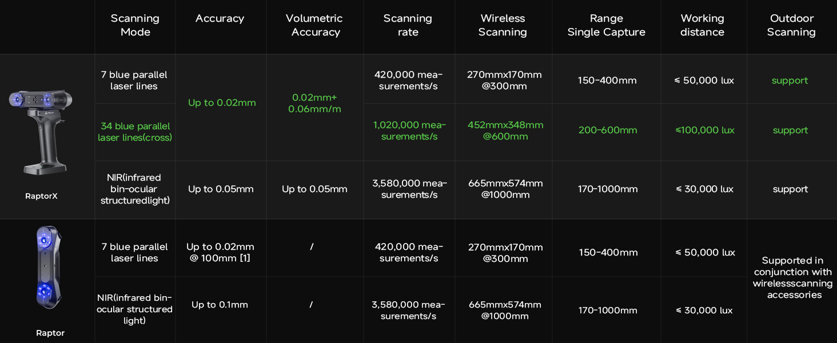Select the Wireless Scanning column header

pyautogui.click(x=503, y=25)
